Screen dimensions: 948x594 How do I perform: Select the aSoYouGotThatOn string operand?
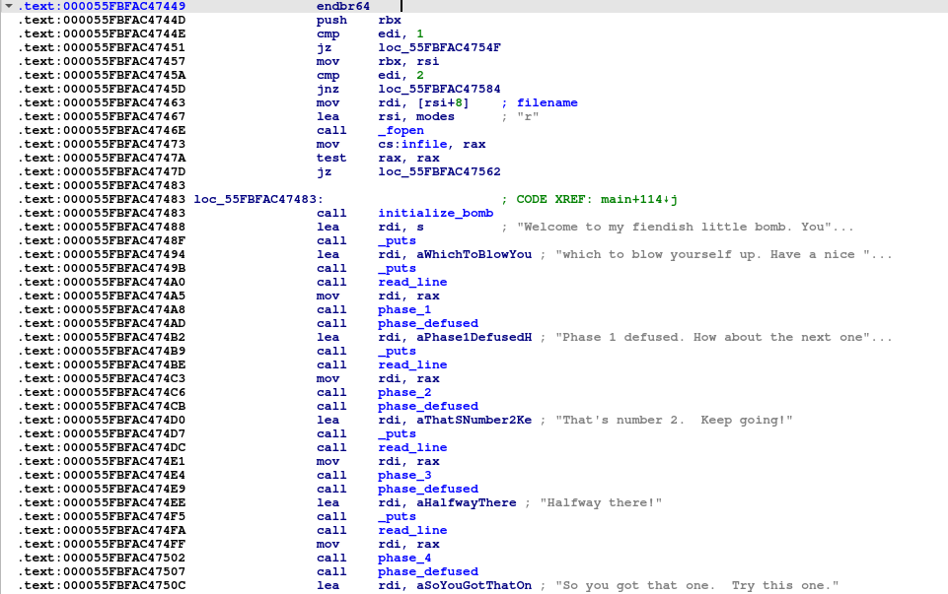click(474, 585)
